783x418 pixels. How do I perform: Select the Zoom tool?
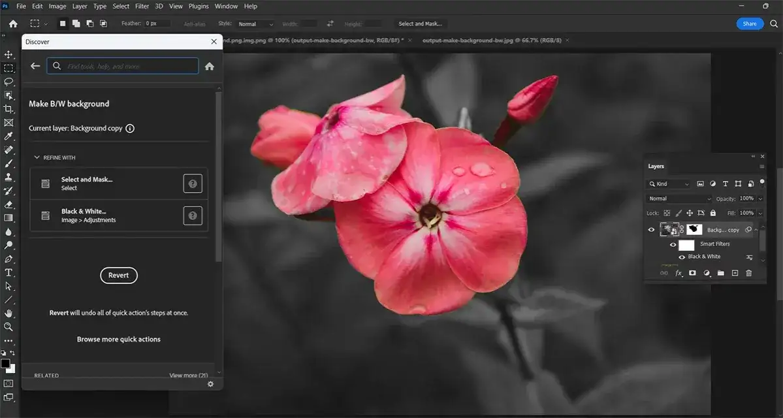pyautogui.click(x=8, y=327)
